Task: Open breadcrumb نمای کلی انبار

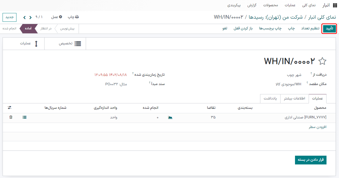Action: click(x=322, y=17)
